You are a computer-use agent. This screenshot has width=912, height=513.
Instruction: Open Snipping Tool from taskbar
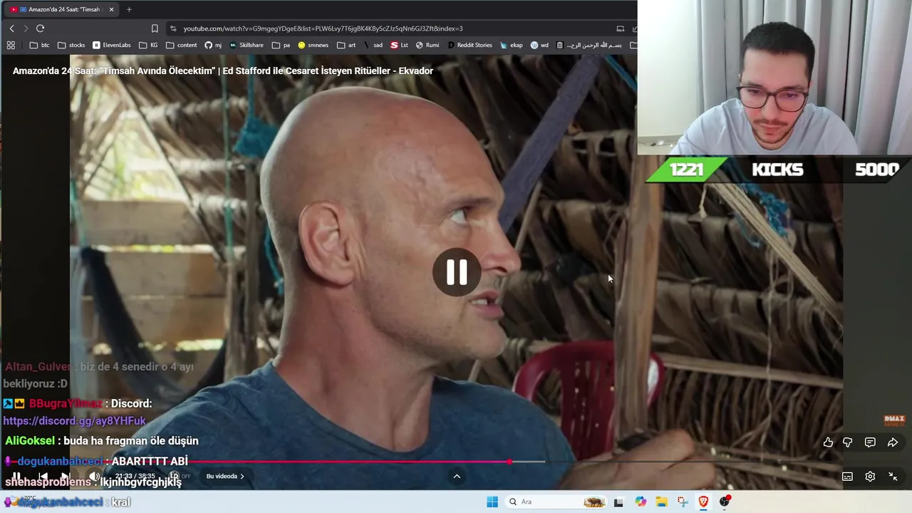(683, 502)
